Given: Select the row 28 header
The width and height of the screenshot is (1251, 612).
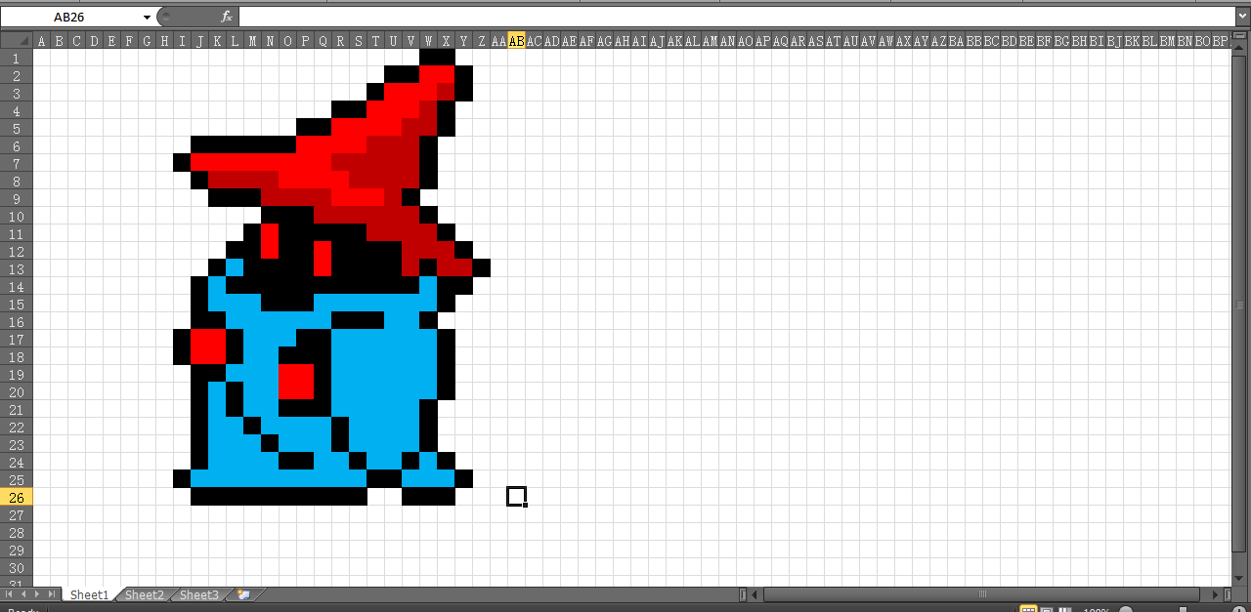Looking at the screenshot, I should point(17,532).
